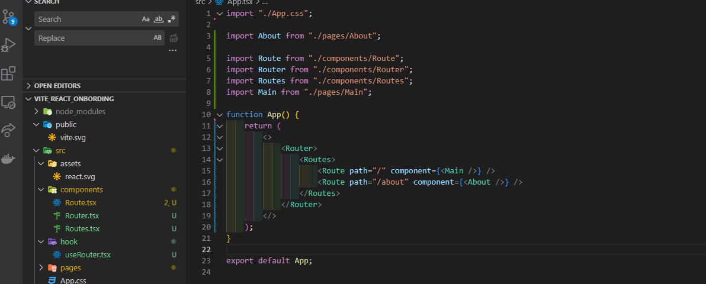This screenshot has width=706, height=284.
Task: Fold the Router element at line 13
Action: [220, 149]
